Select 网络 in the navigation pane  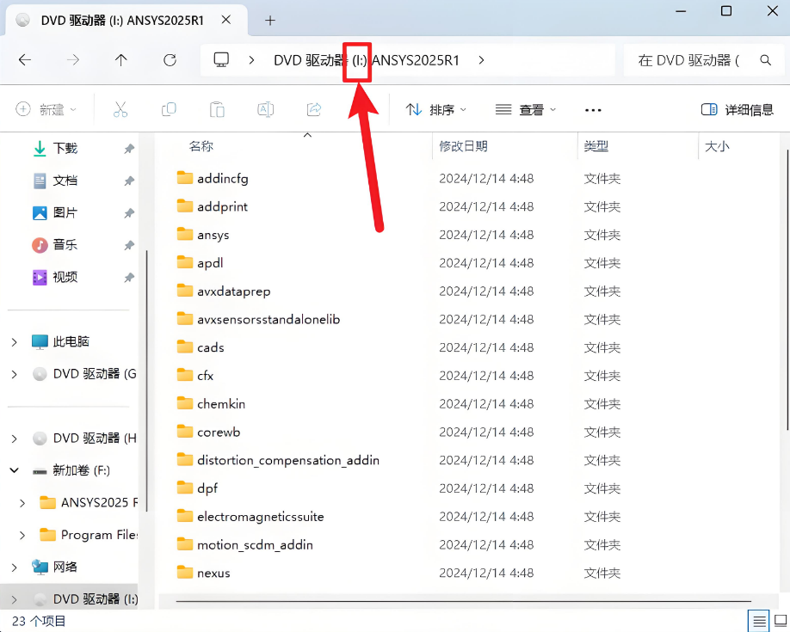(65, 567)
